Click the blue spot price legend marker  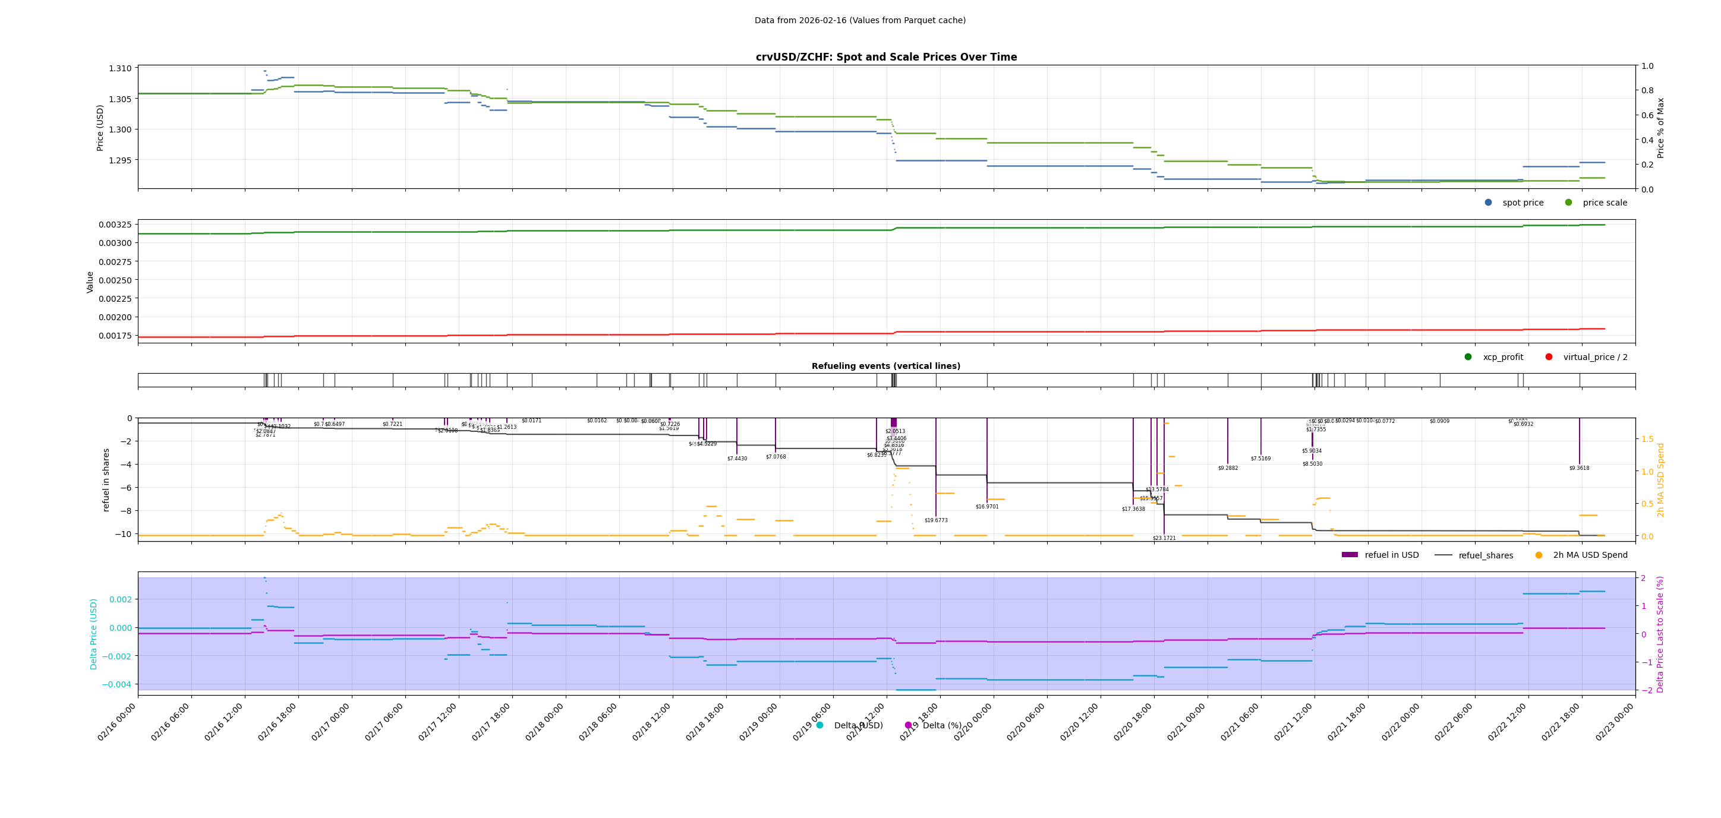1488,203
